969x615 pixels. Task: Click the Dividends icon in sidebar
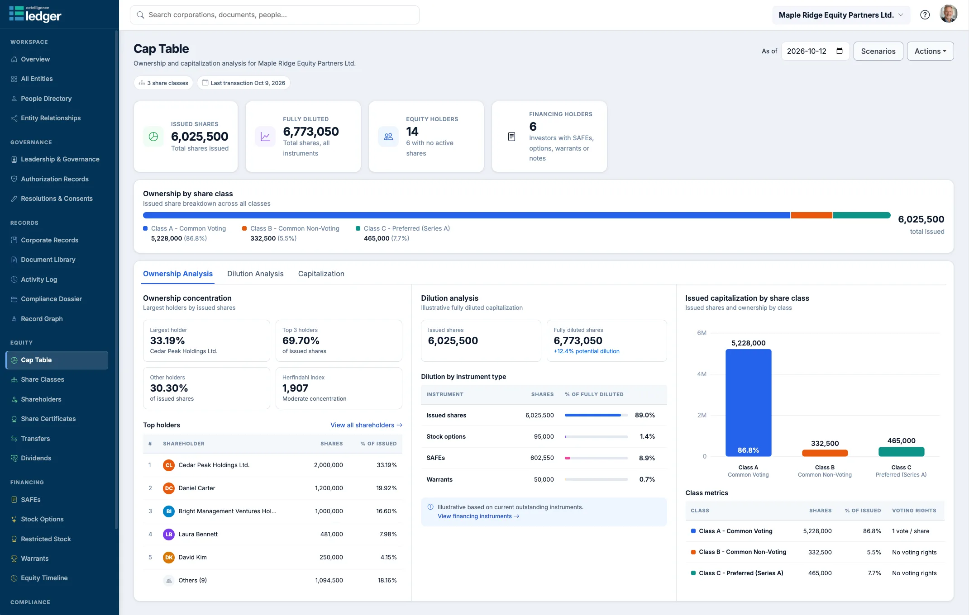click(14, 458)
